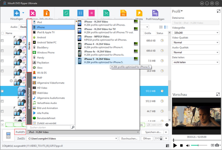Select iPod category in device list

coord(54,22)
